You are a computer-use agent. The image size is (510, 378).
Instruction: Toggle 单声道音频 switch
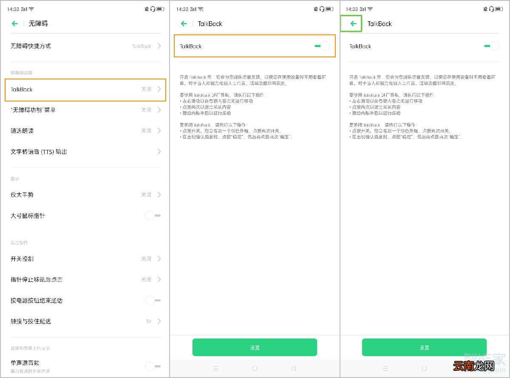coord(153,366)
